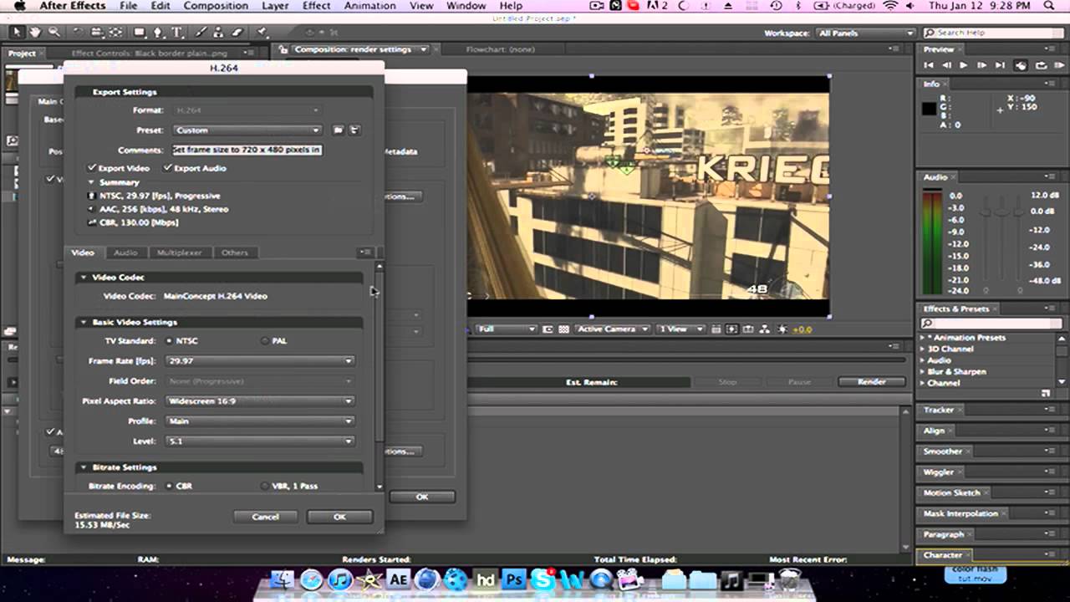Open Finder from the Dock
The image size is (1070, 602).
(x=283, y=579)
